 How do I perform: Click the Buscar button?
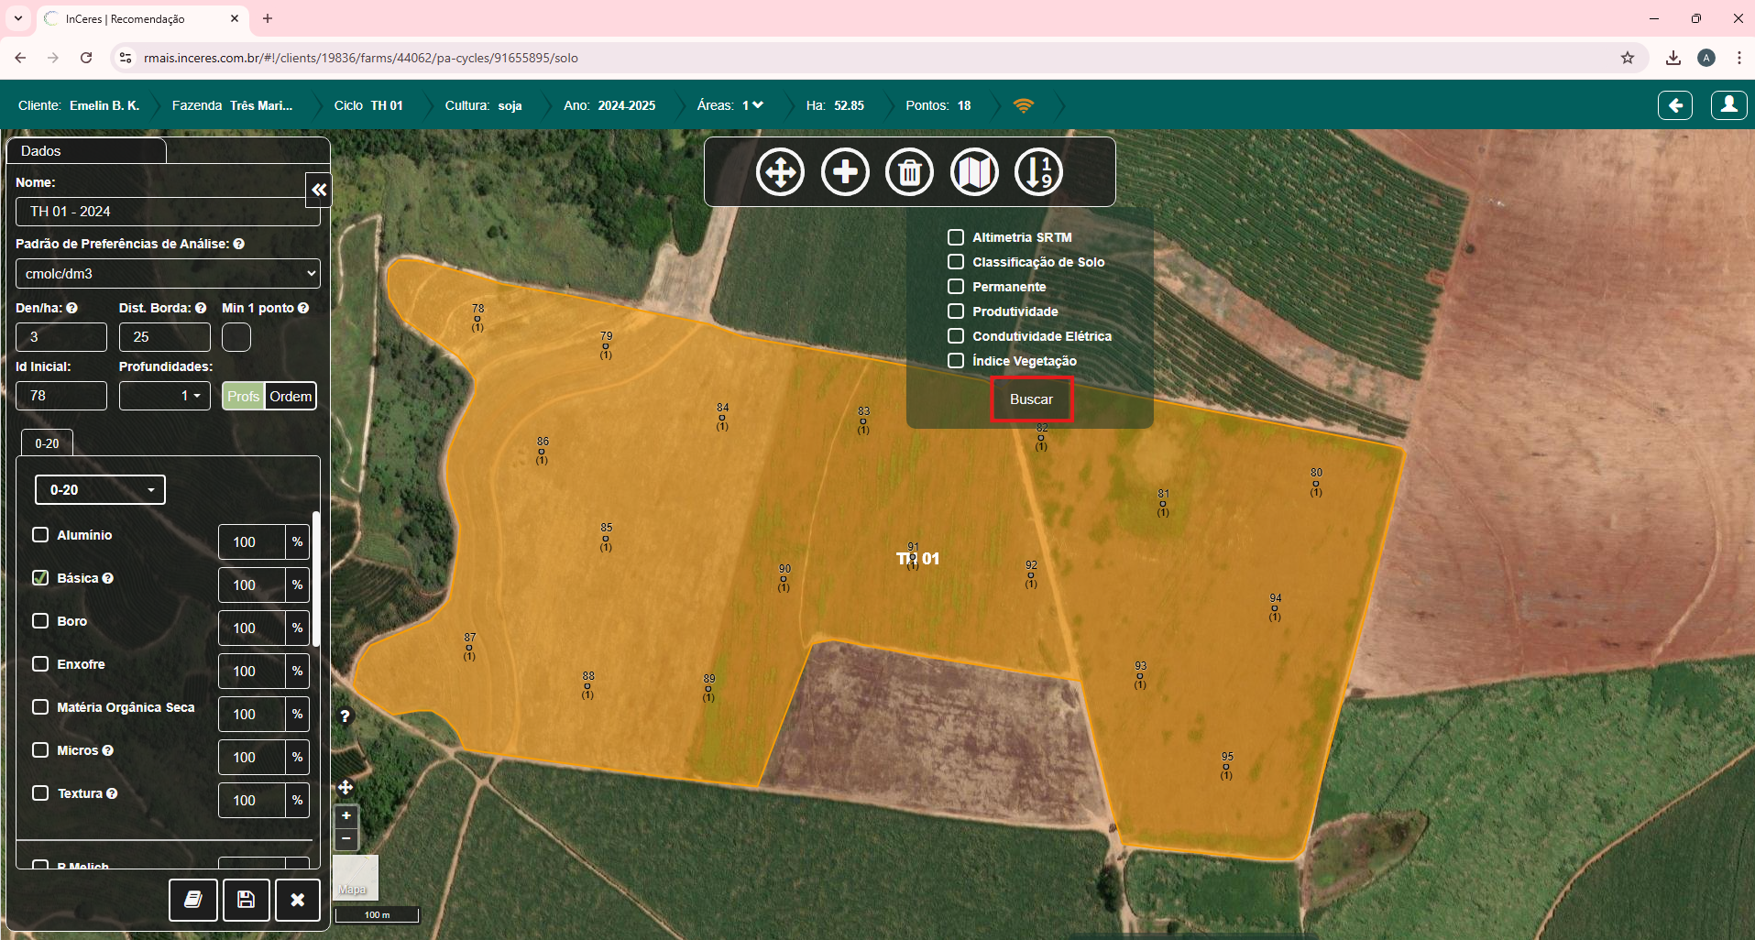1031,399
